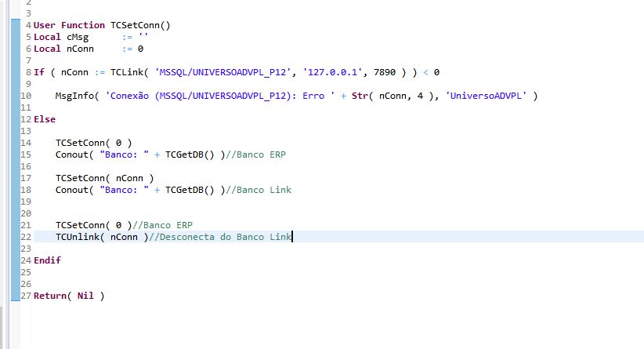Screen dimensions: 644x349
Task: Click line number 12 in the gutter
Action: point(27,119)
